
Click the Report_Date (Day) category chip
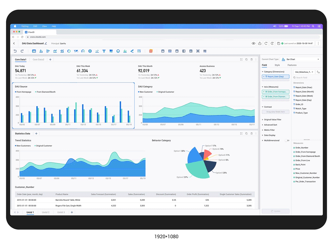click(x=276, y=77)
